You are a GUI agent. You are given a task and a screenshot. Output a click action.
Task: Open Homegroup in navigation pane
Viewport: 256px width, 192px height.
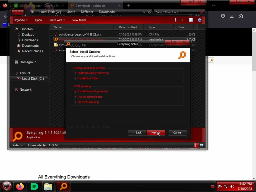pyautogui.click(x=28, y=62)
